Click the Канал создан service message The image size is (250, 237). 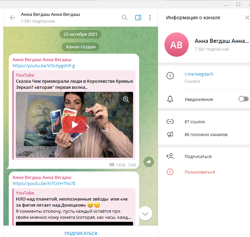point(81,47)
